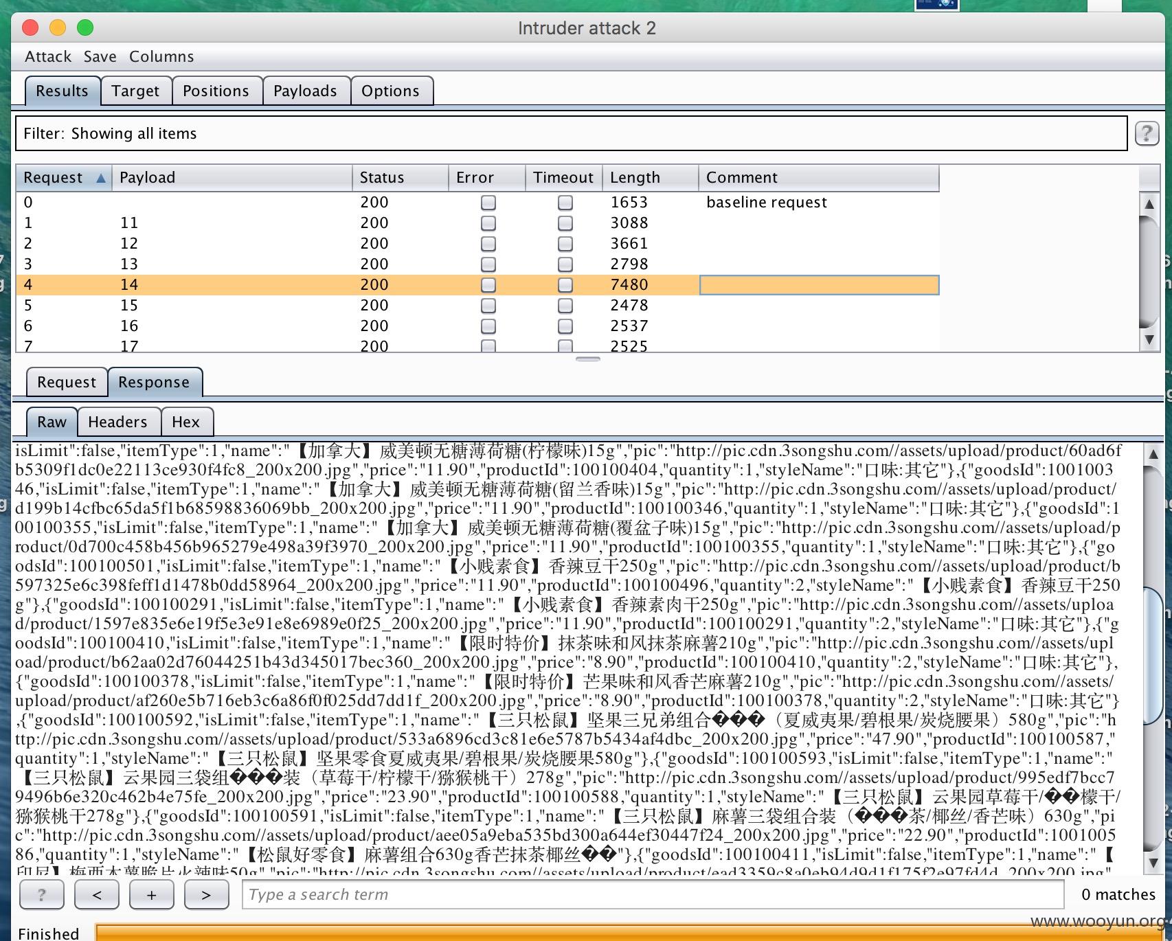
Task: Click the results table scrollbar thumb
Action: (x=1149, y=271)
